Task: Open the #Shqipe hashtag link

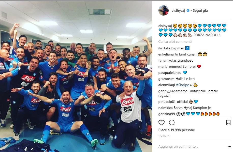Action: tap(182, 85)
